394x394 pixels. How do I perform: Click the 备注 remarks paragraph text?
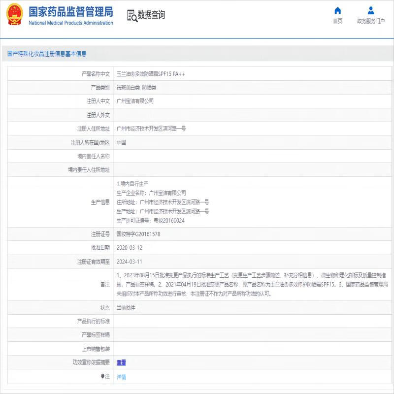tap(252, 285)
